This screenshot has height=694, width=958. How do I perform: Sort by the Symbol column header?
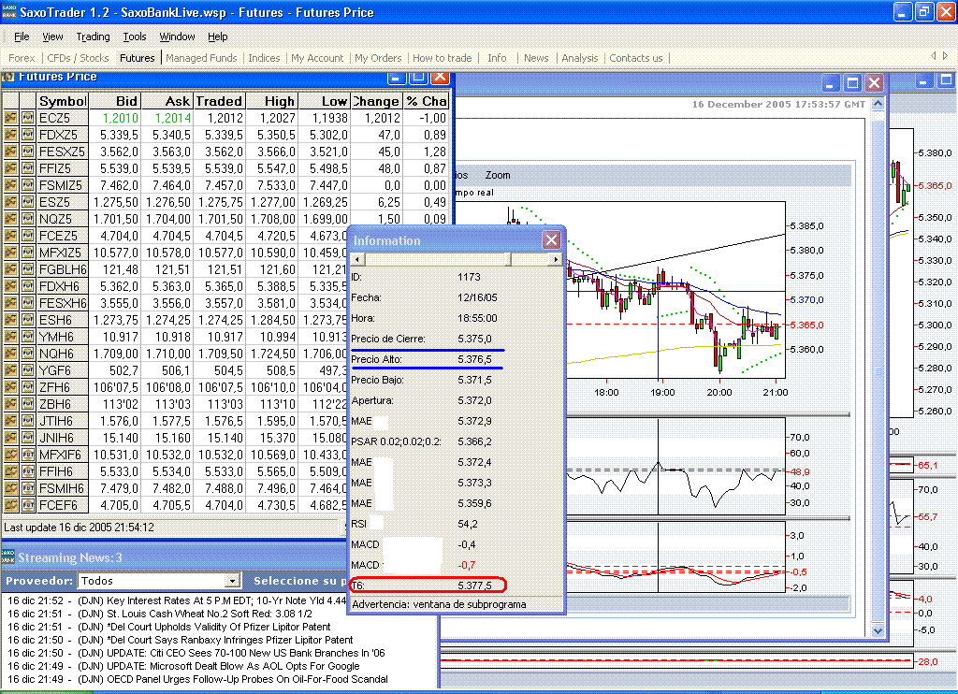click(63, 101)
